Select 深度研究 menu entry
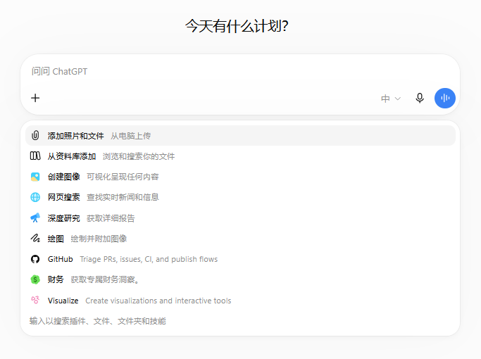Viewport: 481px width, 359px height. point(241,218)
